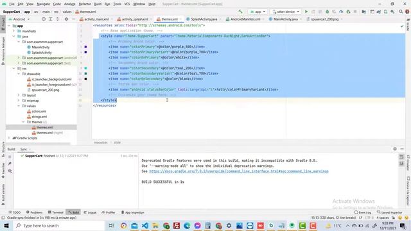Image resolution: width=411 pixels, height=231 pixels.
Task: Click the style breadcrumb below the editor
Action: point(117,142)
